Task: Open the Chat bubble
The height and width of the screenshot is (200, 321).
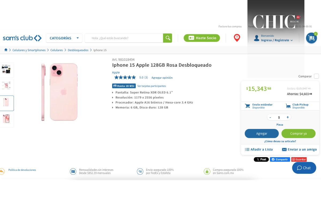Action: [x=304, y=168]
